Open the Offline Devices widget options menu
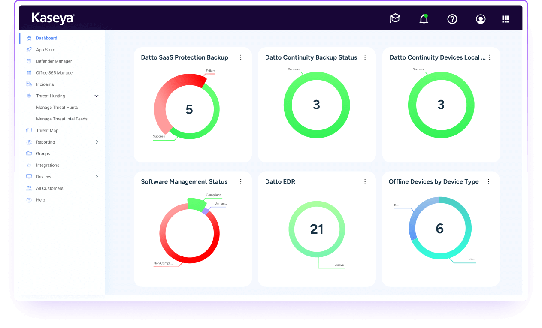Viewport: 542px width, 328px height. pos(488,181)
